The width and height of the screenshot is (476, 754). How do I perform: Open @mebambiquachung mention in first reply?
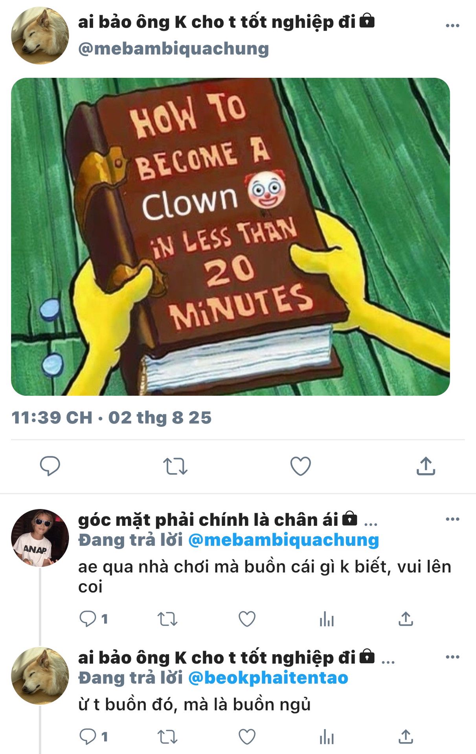coord(283,540)
